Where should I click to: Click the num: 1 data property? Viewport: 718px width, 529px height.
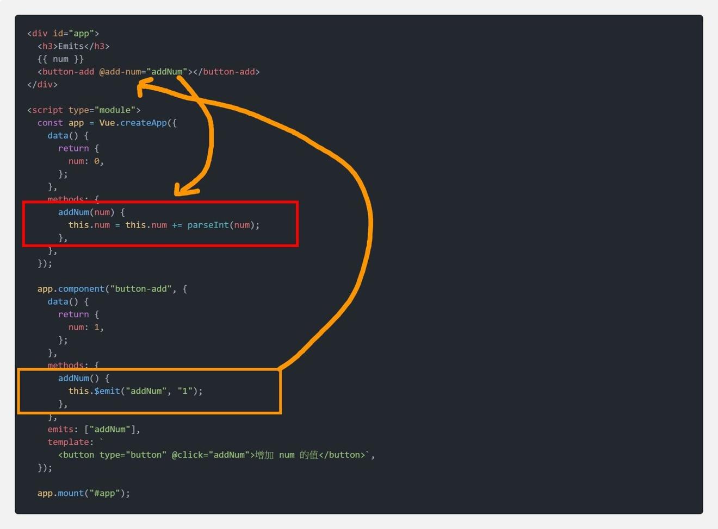pos(85,327)
